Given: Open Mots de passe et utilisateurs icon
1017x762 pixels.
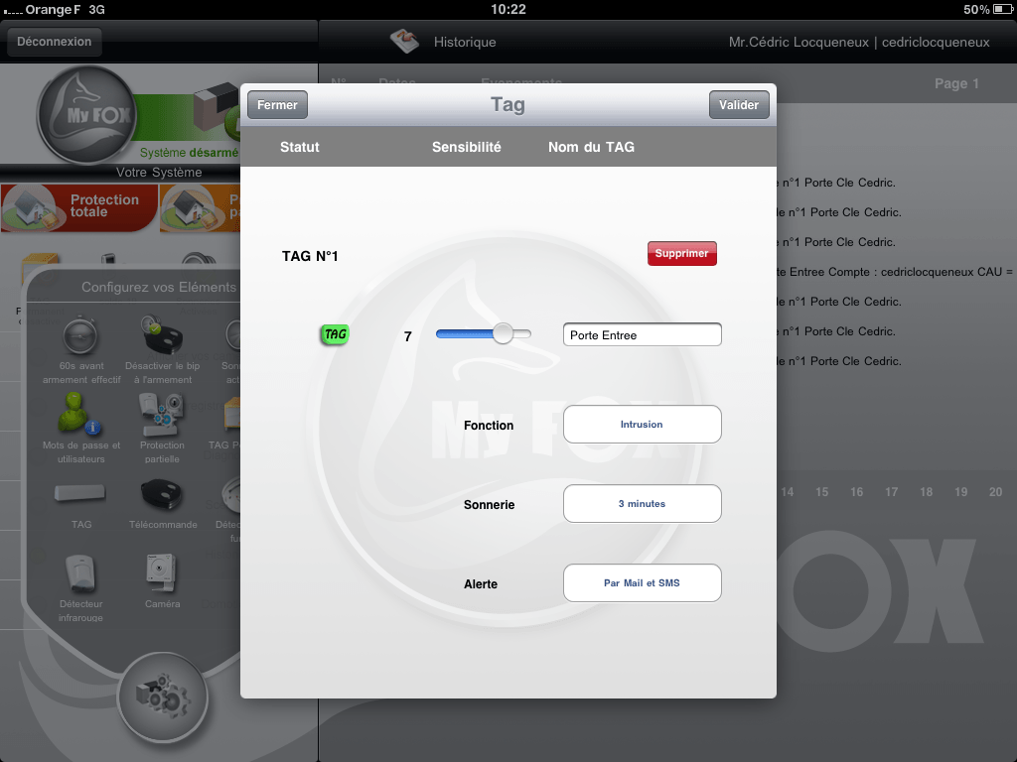Looking at the screenshot, I should (77, 414).
